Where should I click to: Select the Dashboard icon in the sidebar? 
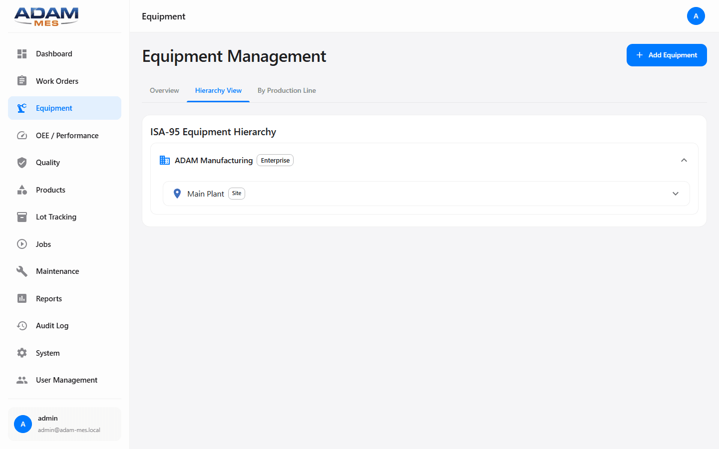tap(22, 53)
